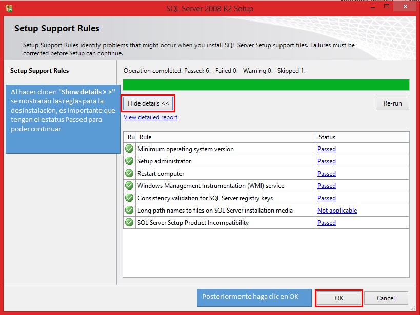This screenshot has width=420, height=315.
Task: Click green check icon for WMI service rule
Action: coord(129,185)
